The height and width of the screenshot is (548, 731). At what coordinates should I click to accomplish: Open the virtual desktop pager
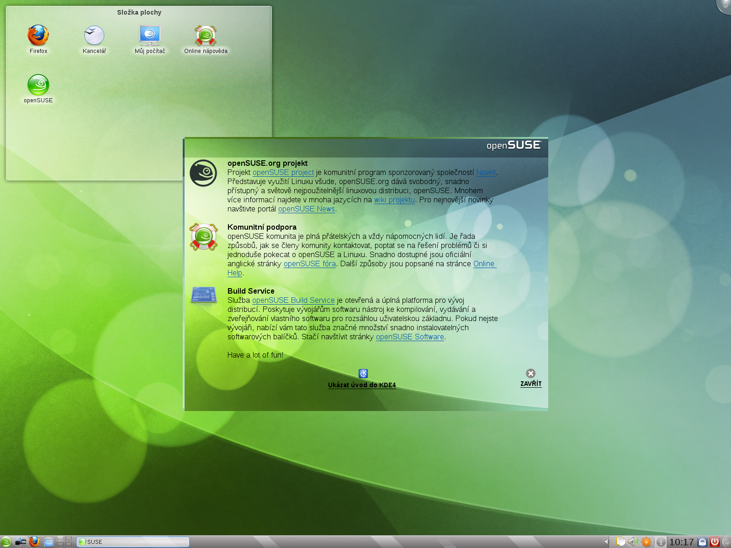tap(64, 542)
